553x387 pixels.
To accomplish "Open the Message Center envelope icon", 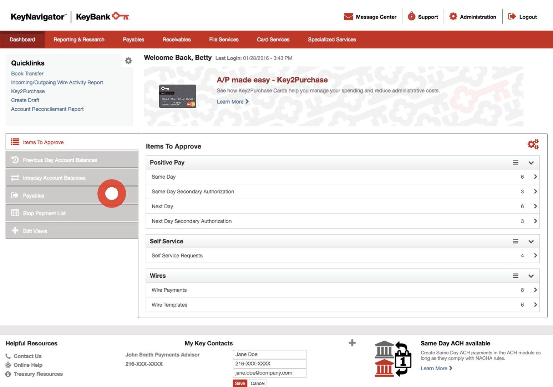I will [x=348, y=17].
